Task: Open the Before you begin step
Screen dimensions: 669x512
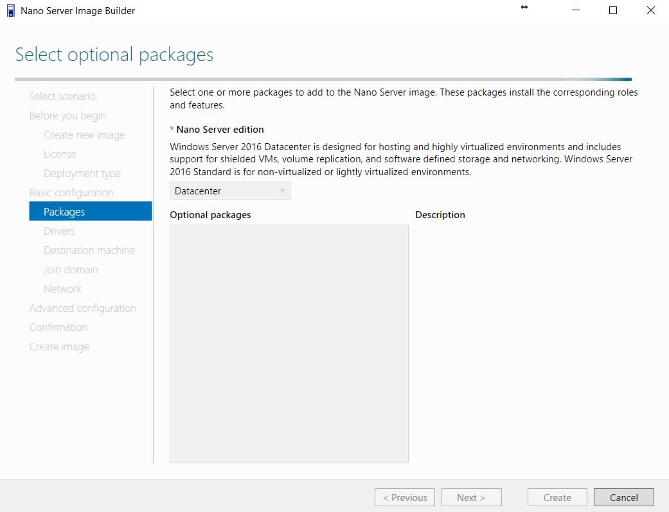Action: click(x=67, y=115)
